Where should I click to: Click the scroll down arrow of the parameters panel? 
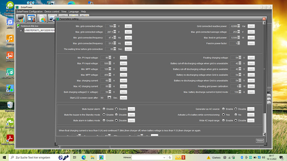coord(264,134)
